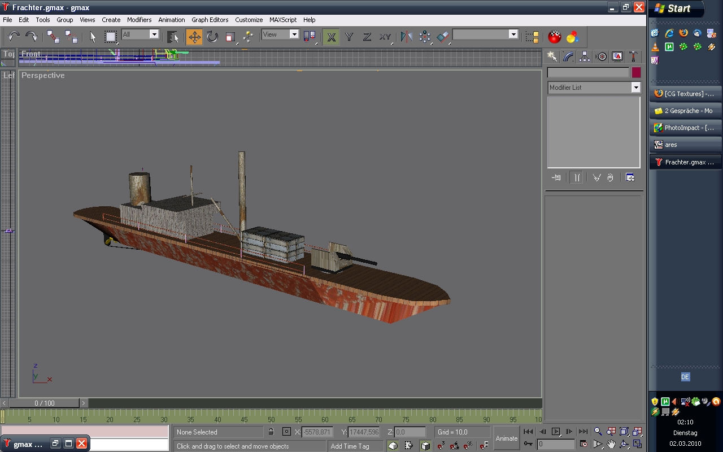Activate the Select and Rotate tool
This screenshot has height=452, width=723.
point(212,37)
